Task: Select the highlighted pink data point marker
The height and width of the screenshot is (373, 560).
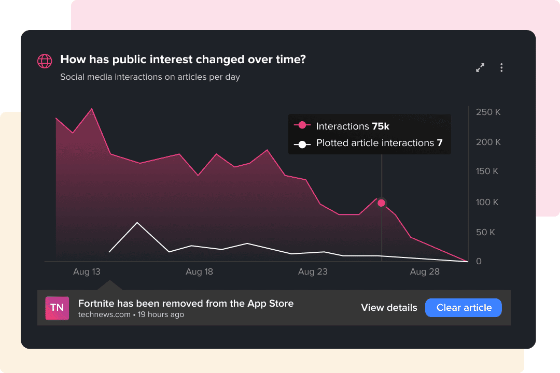Action: tap(381, 203)
